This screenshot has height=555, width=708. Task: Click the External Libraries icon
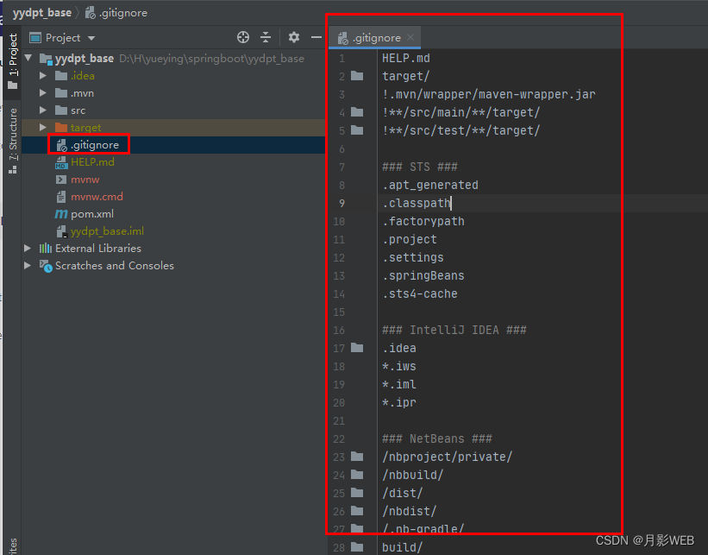[46, 248]
